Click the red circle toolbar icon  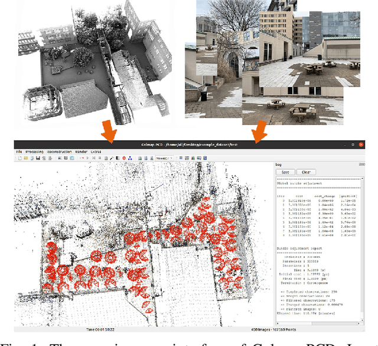point(124,159)
